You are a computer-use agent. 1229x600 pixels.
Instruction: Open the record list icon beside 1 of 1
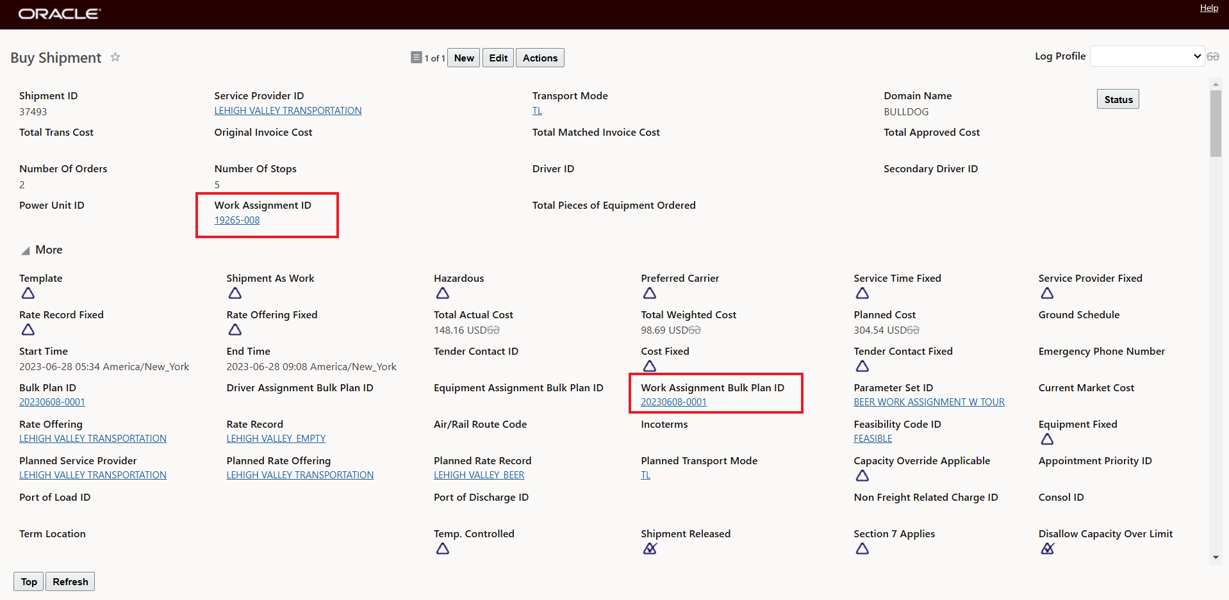(416, 58)
